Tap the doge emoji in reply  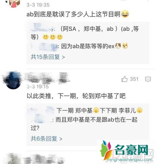click(125, 46)
